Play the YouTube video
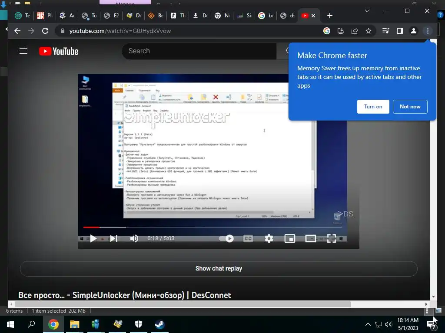Screen dimensions: 445x333 coord(93,238)
